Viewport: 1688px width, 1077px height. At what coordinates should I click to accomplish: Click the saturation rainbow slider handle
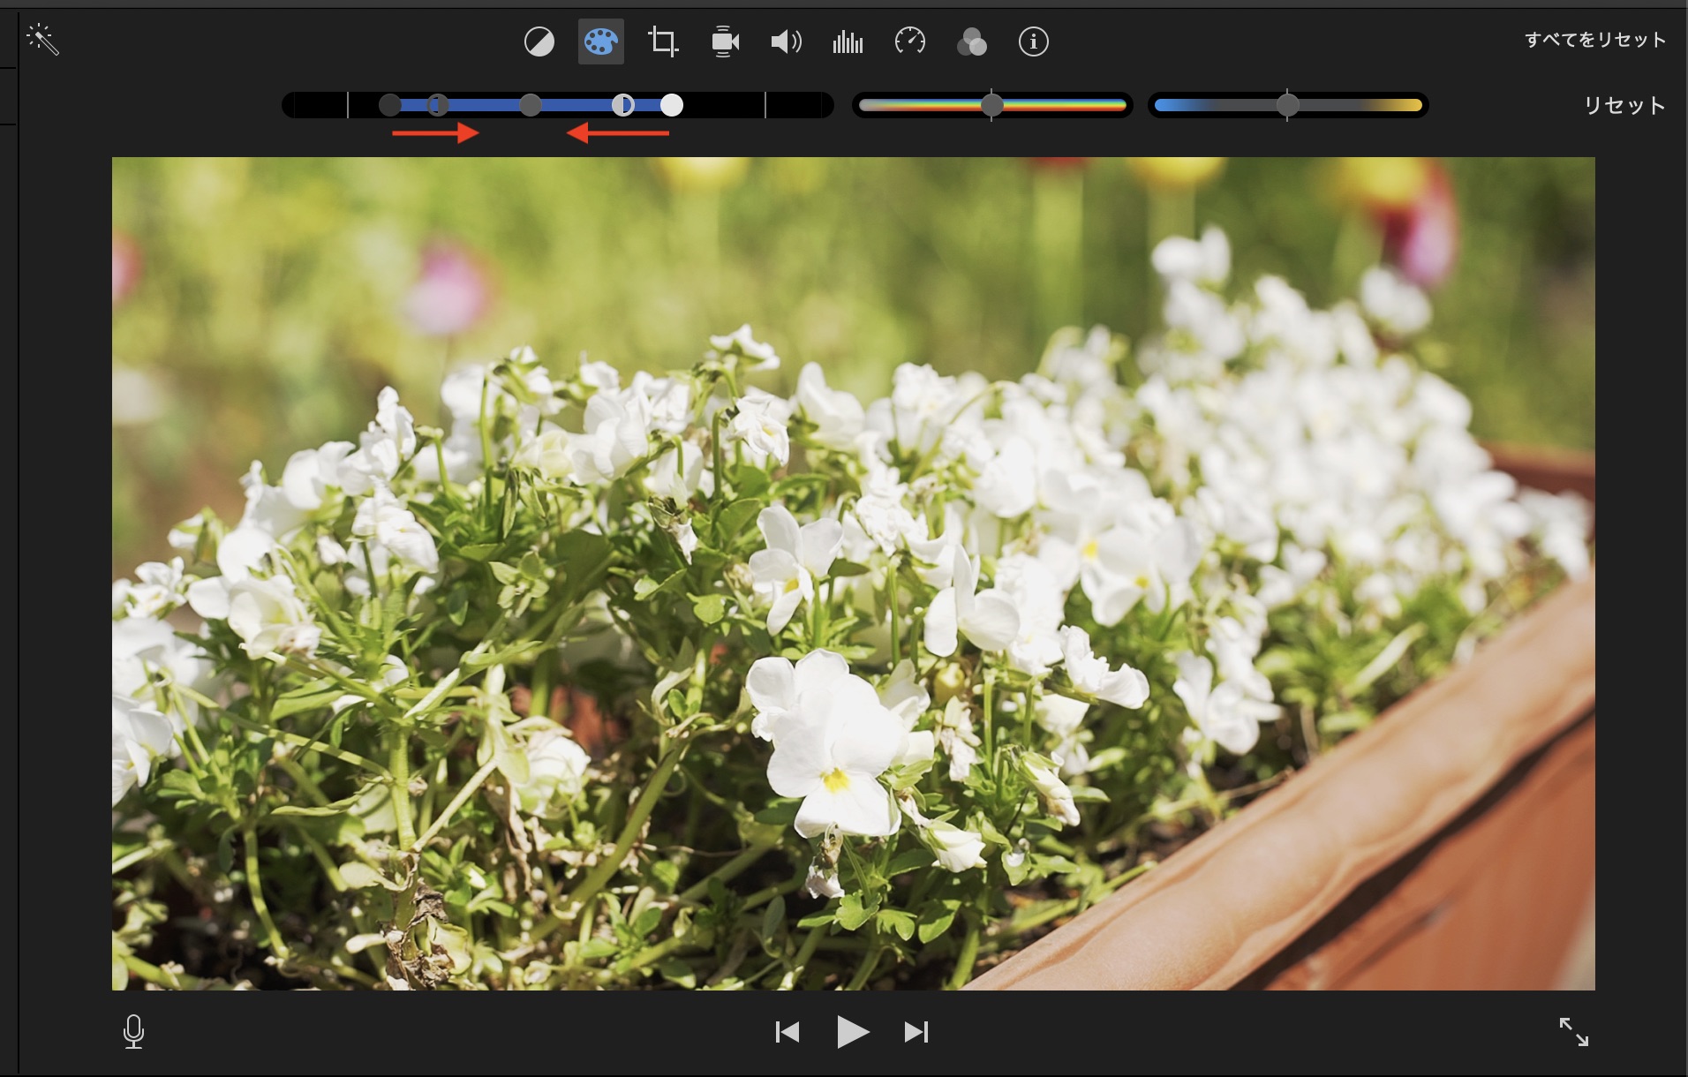(x=991, y=106)
